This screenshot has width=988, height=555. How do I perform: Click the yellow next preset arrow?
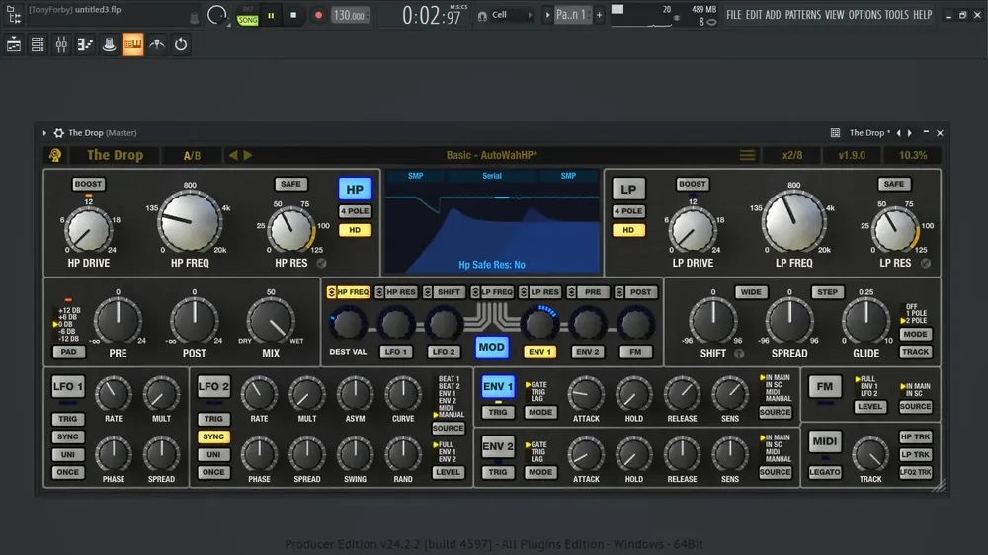click(x=248, y=155)
